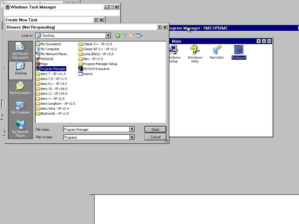The height and width of the screenshot is (224, 299).
Task: Select the Aero 8.x - XP v3.3 folder
Action: click(51, 84)
